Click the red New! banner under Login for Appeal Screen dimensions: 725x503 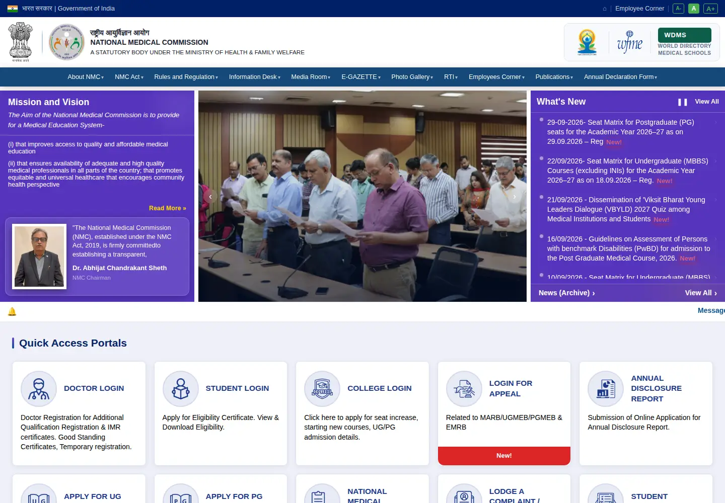[504, 456]
